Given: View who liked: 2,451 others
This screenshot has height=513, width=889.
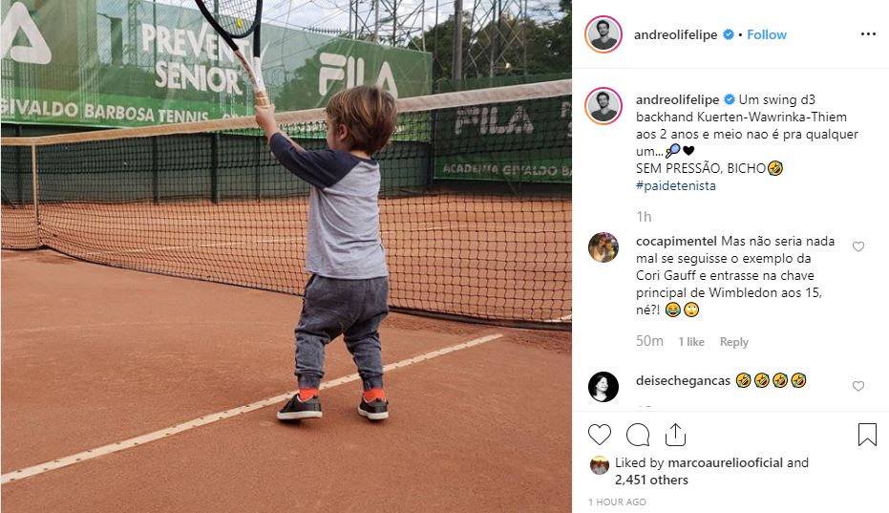Looking at the screenshot, I should coord(651,480).
